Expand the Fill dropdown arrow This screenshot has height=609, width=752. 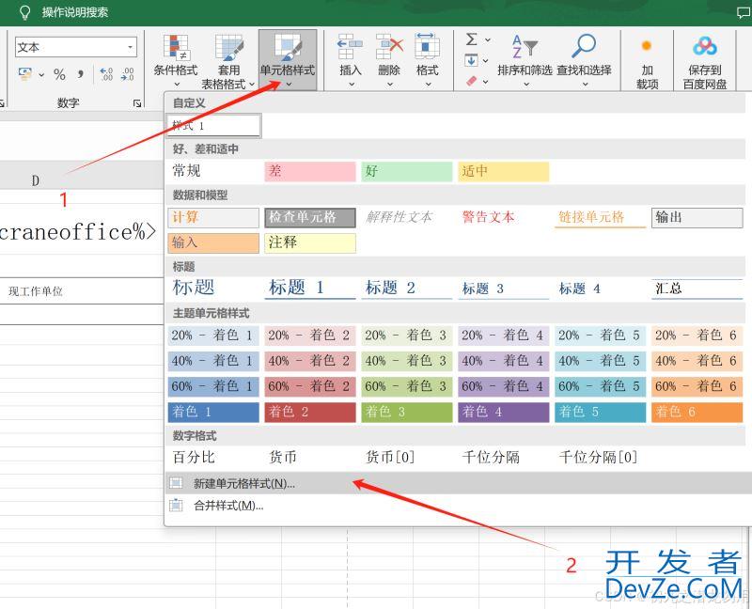click(485, 61)
